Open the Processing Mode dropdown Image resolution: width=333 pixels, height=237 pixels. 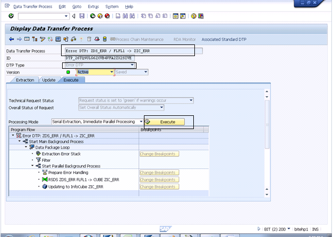(x=141, y=122)
